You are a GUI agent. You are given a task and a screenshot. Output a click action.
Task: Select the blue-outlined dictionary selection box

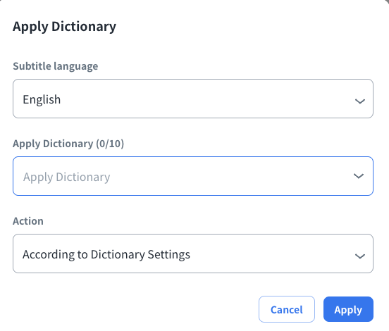pos(193,176)
